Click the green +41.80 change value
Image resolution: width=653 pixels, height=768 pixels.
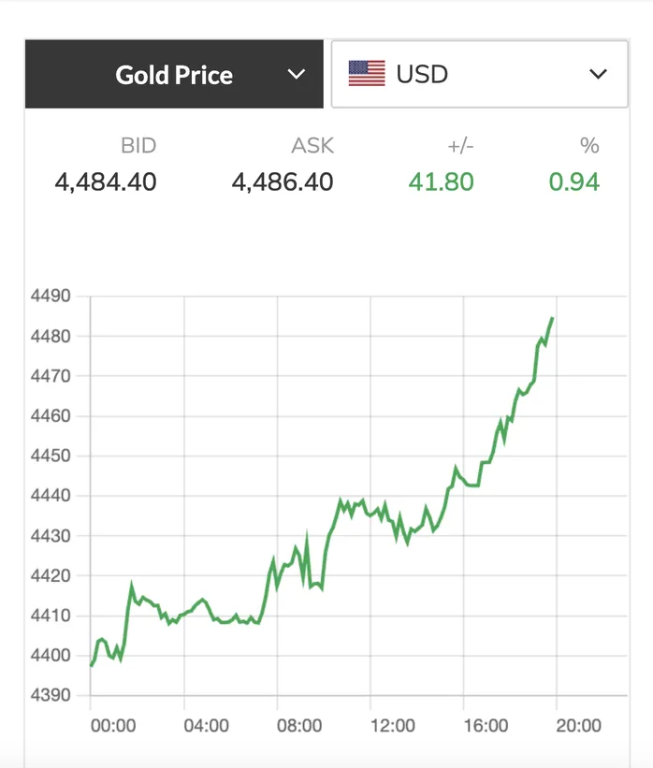click(x=442, y=181)
